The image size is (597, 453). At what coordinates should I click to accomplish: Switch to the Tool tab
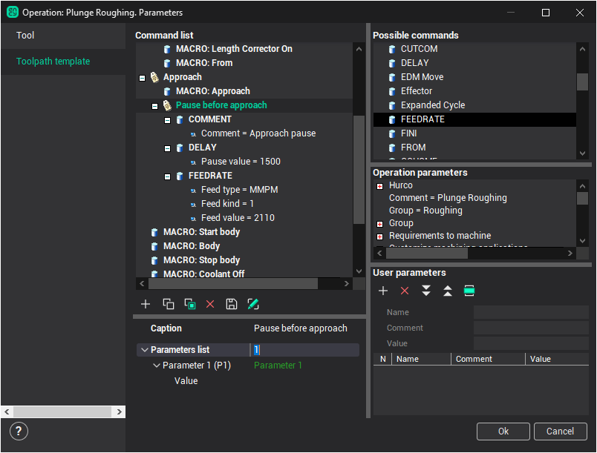pyautogui.click(x=26, y=36)
